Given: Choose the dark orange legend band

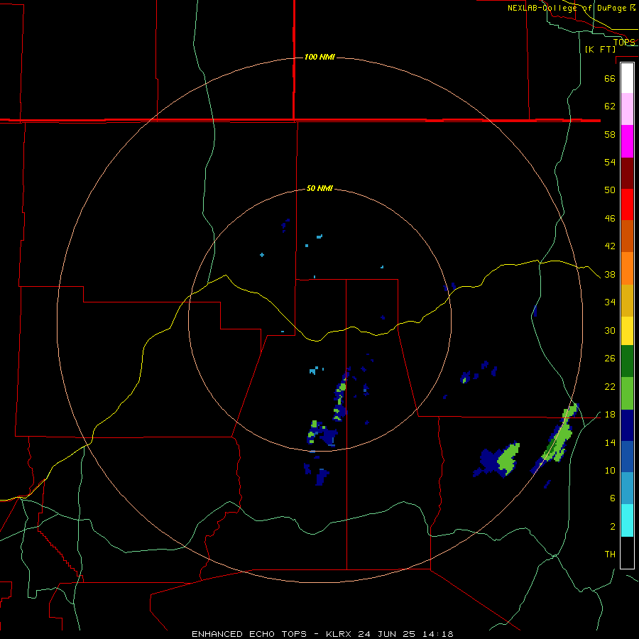Looking at the screenshot, I should click(627, 236).
